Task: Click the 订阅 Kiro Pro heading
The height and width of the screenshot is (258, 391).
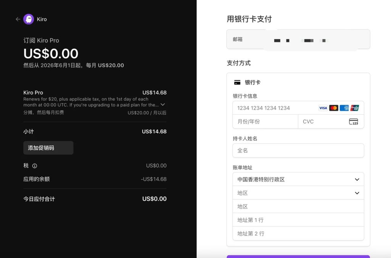Action: point(41,40)
